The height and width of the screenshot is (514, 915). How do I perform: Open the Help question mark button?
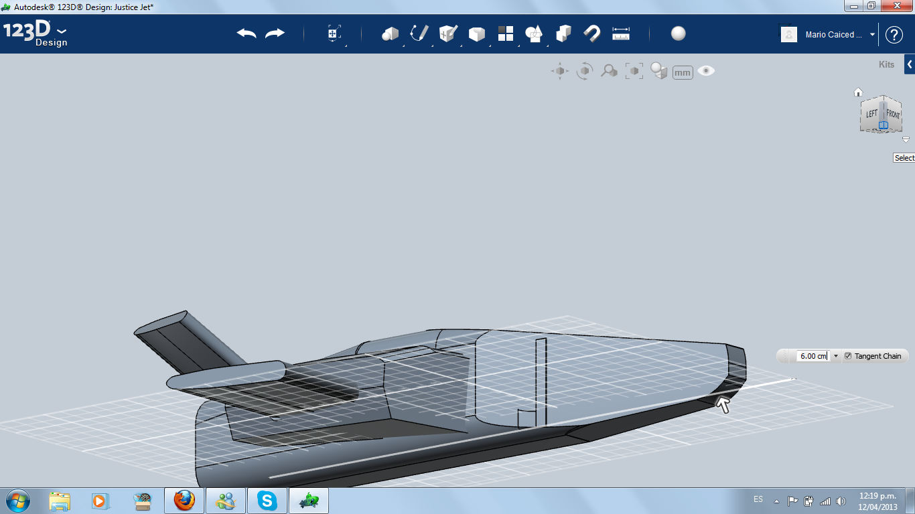(894, 34)
